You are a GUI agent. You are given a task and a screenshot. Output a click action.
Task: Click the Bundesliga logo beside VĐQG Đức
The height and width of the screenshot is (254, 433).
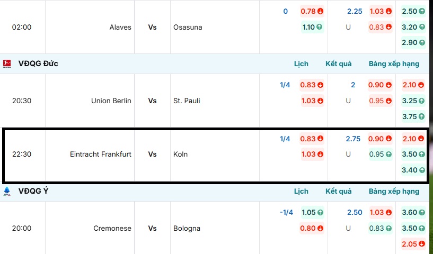click(7, 63)
